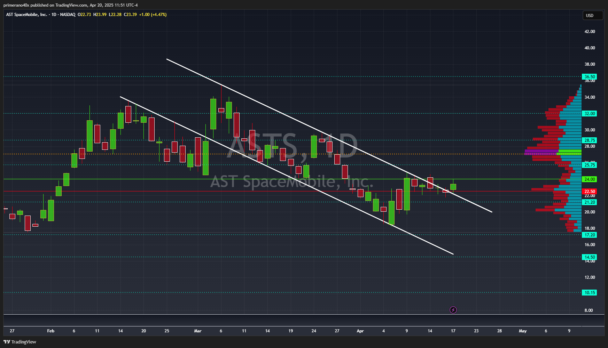Click the 19 date label on time axis
The width and height of the screenshot is (608, 348).
pyautogui.click(x=291, y=331)
